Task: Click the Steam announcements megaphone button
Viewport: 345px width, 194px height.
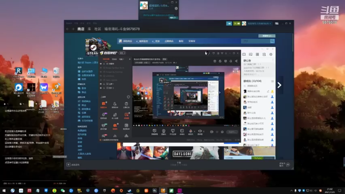Action: point(229,24)
